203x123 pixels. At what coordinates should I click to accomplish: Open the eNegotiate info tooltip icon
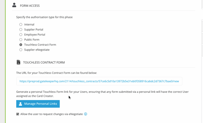[86, 114]
